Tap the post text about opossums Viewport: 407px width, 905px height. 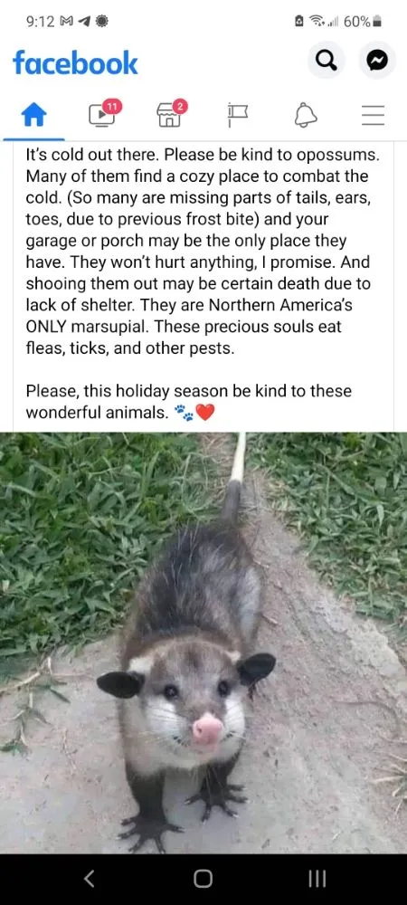203,283
